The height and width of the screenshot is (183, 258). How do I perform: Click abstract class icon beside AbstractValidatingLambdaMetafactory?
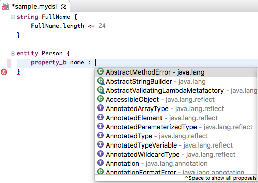pyautogui.click(x=101, y=90)
